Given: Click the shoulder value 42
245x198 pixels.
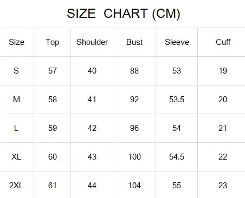Looking at the screenshot, I should click(92, 128).
